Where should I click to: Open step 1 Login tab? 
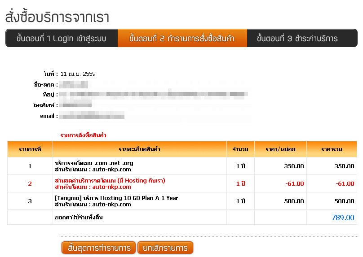(62, 39)
